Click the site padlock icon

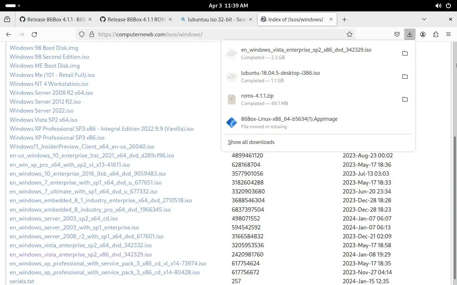pos(92,34)
